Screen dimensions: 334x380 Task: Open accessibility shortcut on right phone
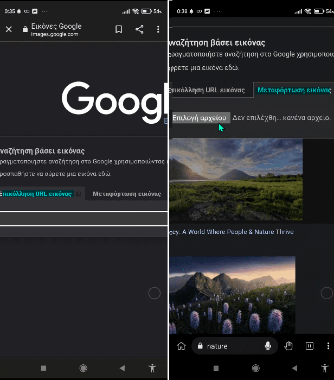click(325, 368)
